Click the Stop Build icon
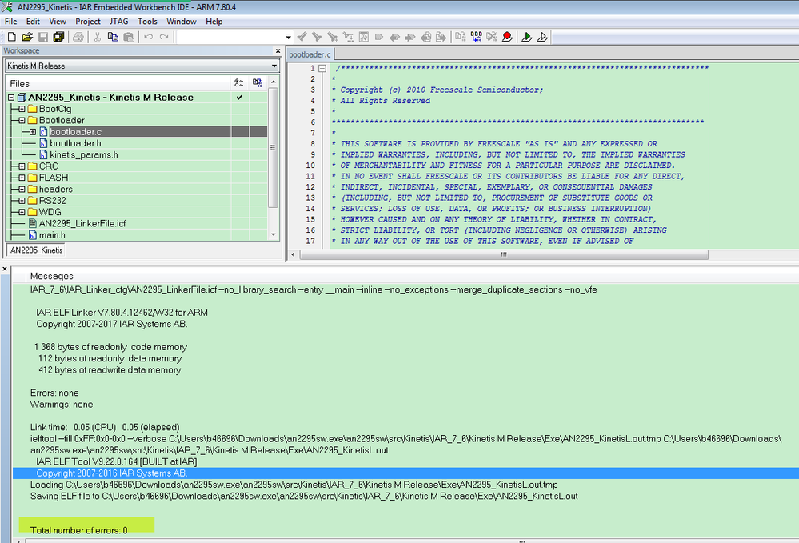799x543 pixels. 492,37
